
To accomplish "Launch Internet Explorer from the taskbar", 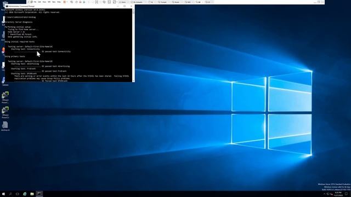I will coord(25,194).
